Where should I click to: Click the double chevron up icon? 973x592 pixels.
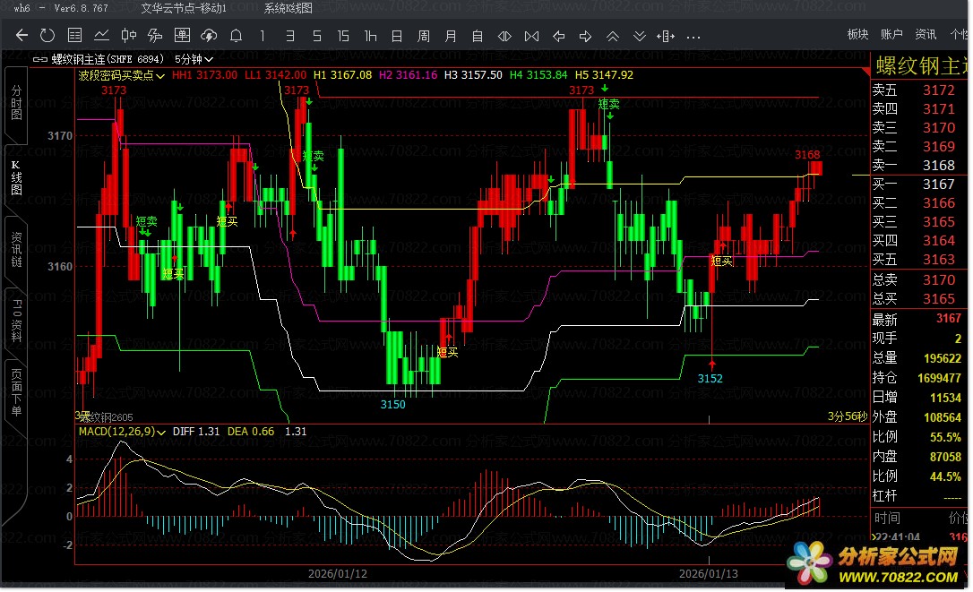(613, 36)
